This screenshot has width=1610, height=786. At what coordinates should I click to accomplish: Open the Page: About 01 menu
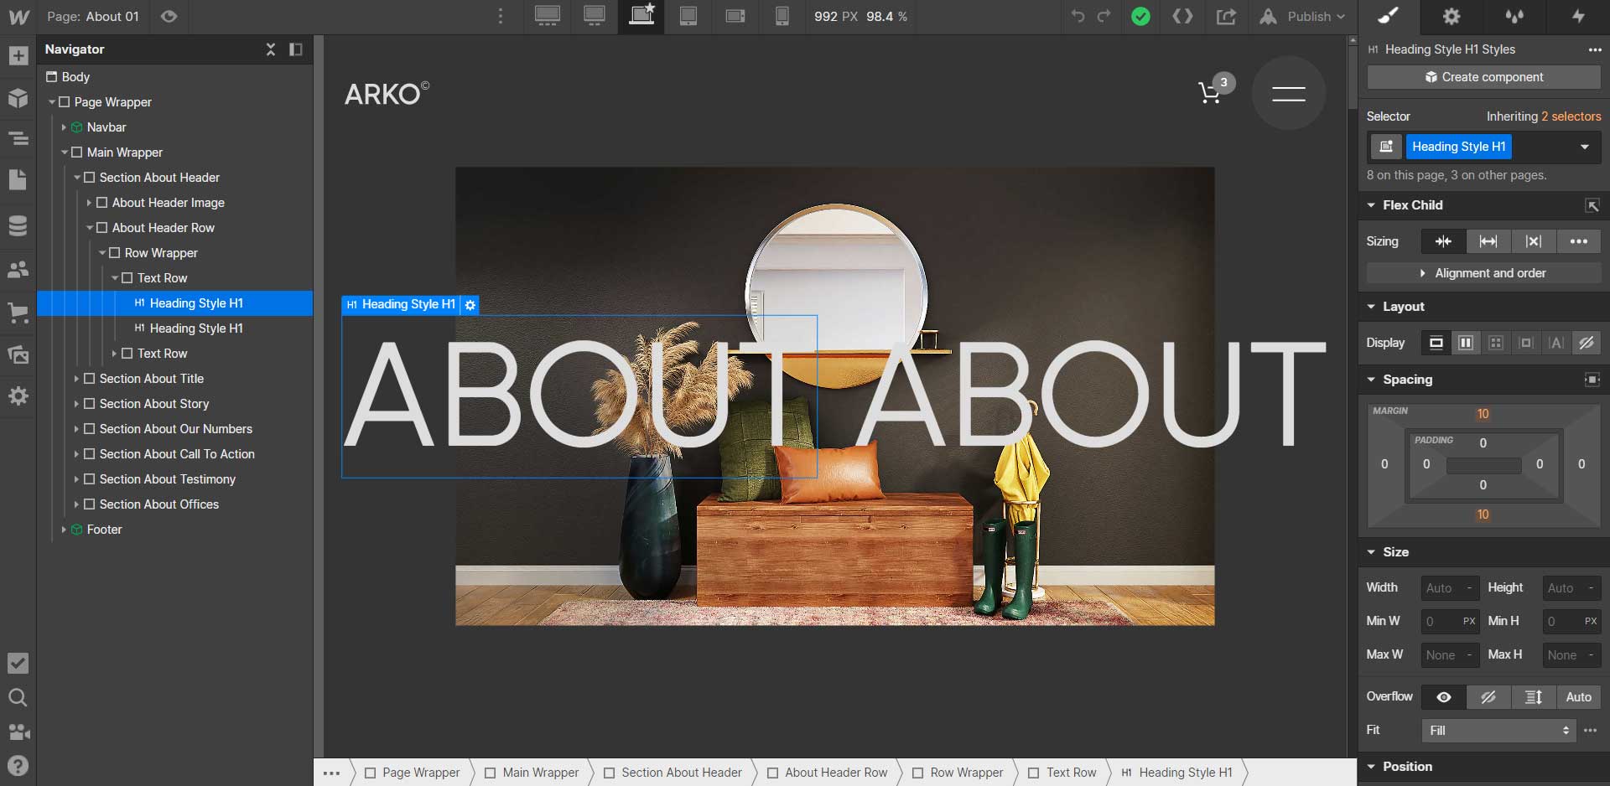click(92, 16)
